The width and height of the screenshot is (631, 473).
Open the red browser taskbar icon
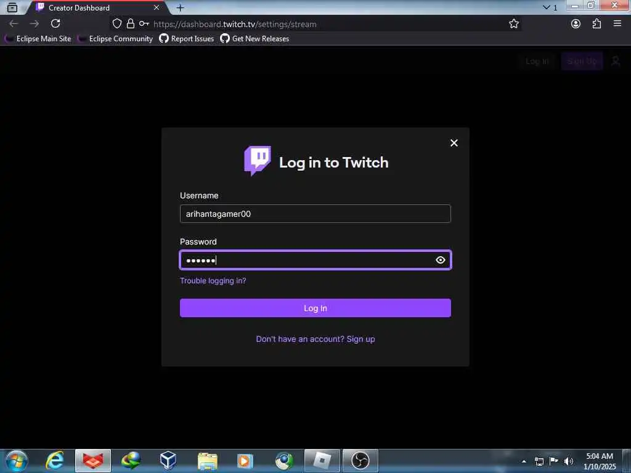pos(93,461)
